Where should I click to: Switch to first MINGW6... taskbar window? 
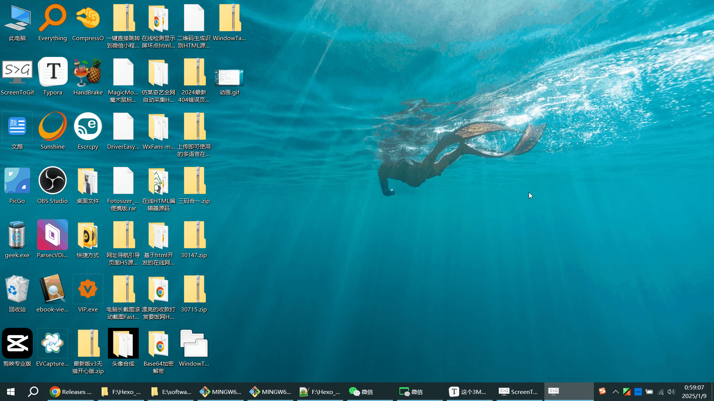tap(221, 392)
